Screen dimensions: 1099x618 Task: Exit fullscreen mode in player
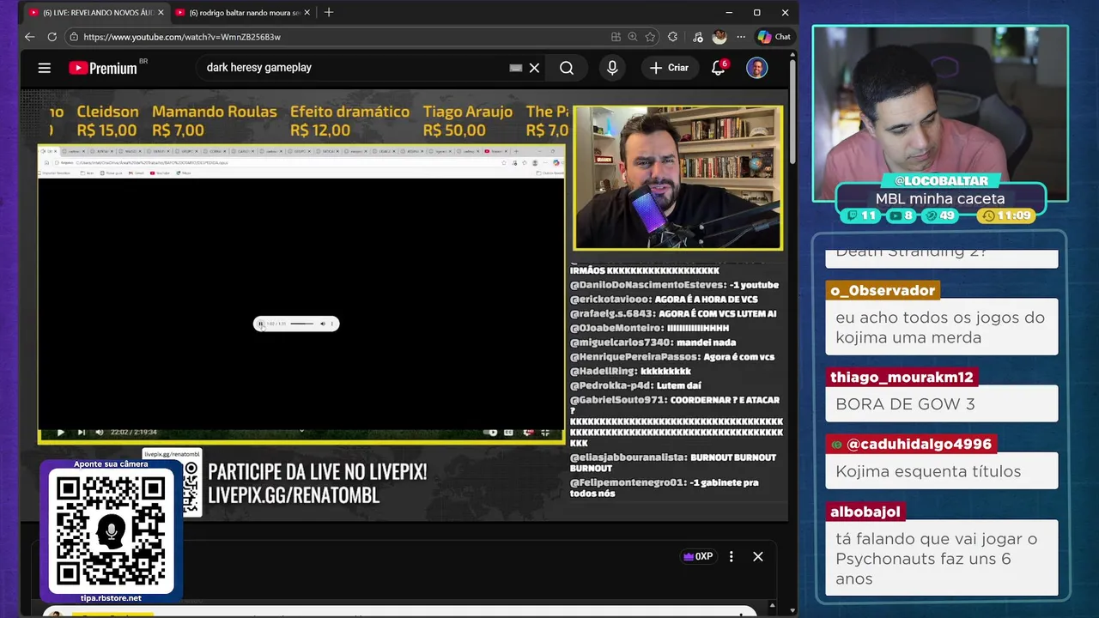[x=545, y=432]
